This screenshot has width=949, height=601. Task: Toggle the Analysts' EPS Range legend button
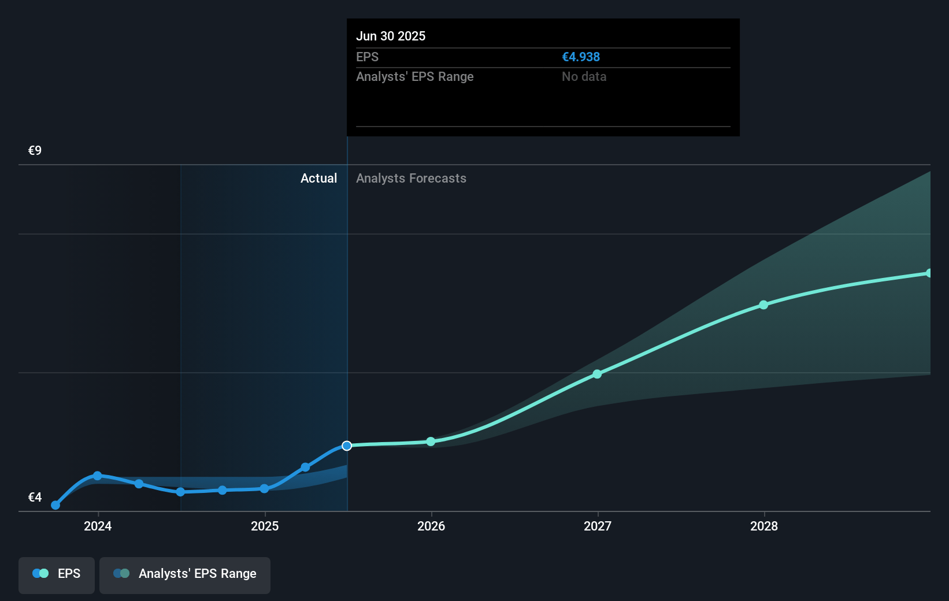click(x=185, y=574)
